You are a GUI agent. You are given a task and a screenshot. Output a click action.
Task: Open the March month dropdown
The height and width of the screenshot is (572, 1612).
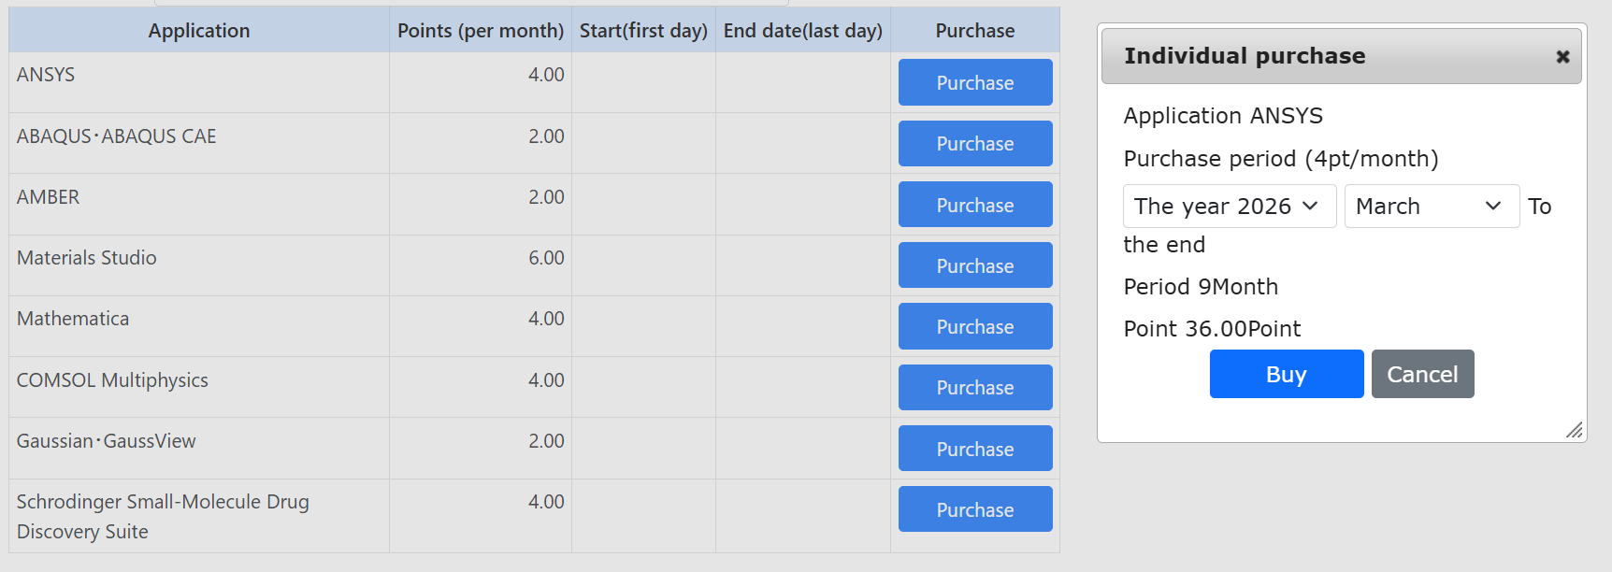(1431, 207)
